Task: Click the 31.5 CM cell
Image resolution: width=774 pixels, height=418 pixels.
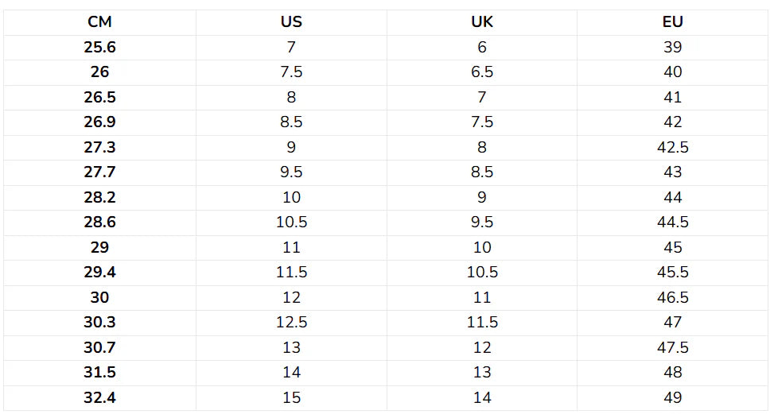Action: pyautogui.click(x=99, y=372)
